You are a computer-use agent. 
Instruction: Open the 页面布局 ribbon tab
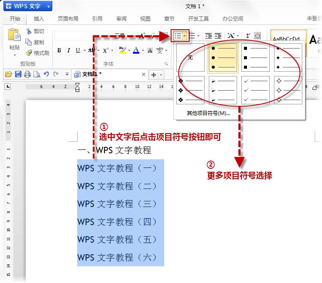click(68, 19)
